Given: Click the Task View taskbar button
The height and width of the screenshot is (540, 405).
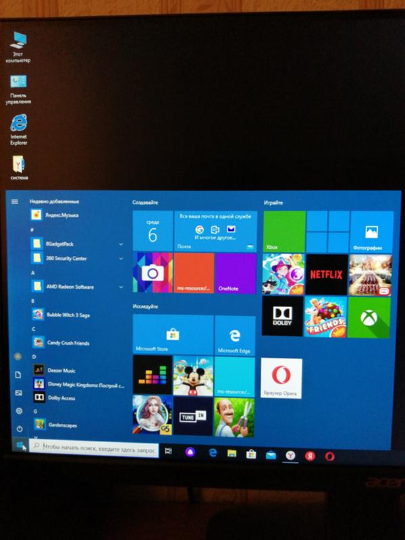Looking at the screenshot, I should [168, 451].
